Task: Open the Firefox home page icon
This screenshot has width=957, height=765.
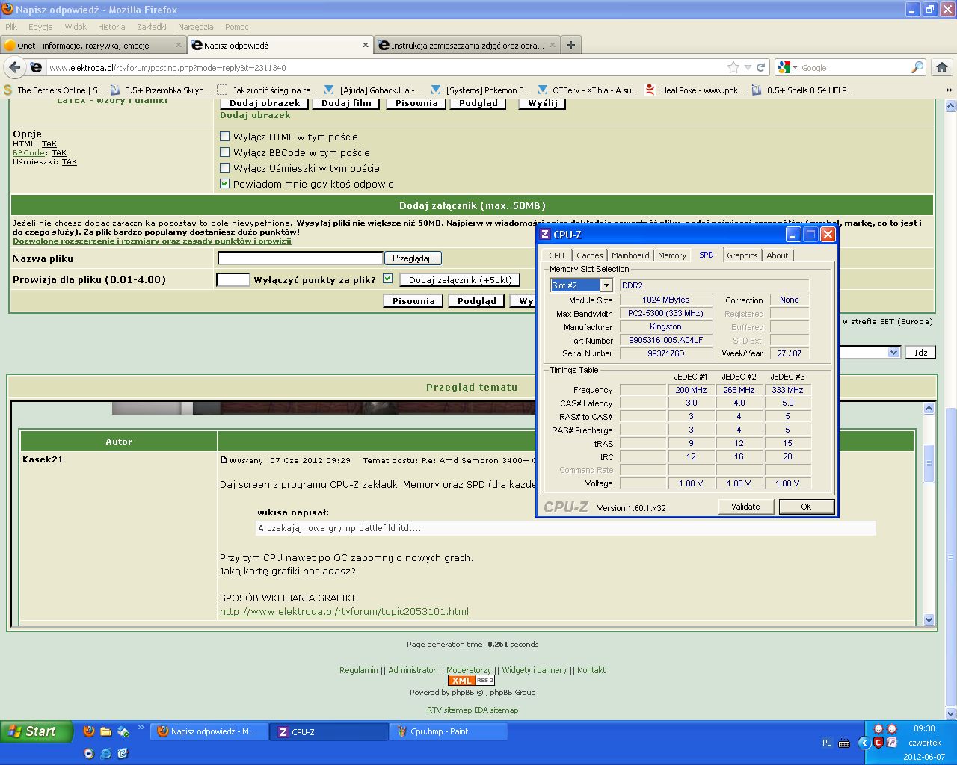Action: (941, 67)
